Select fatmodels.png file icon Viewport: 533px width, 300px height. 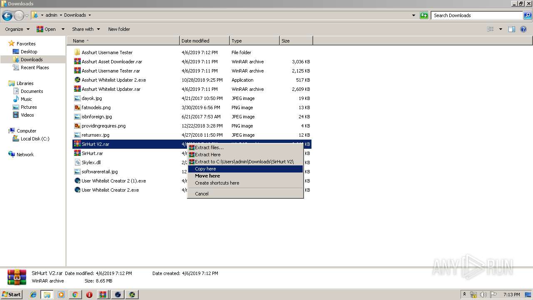click(x=77, y=107)
